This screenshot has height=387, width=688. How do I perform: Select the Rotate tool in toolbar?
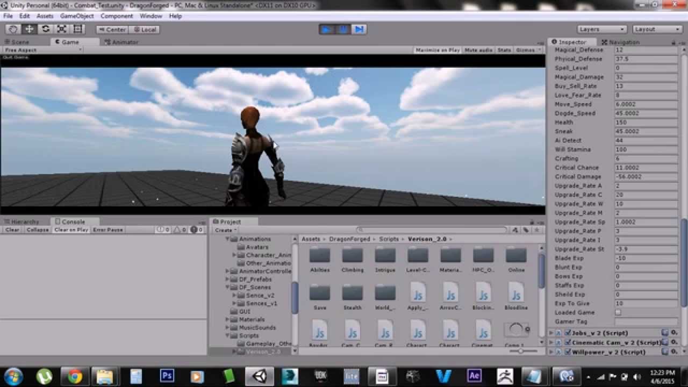coord(46,29)
